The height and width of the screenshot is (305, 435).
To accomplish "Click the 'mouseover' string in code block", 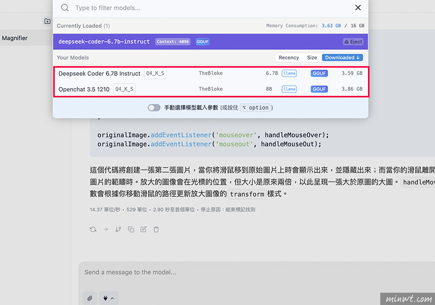I will point(236,135).
